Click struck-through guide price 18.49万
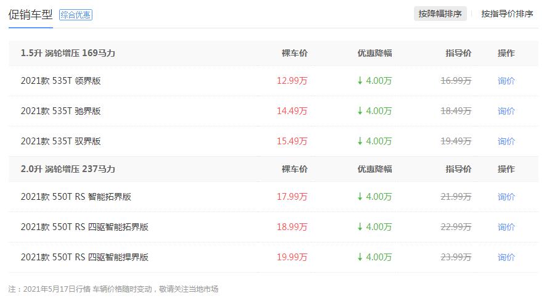This screenshot has height=301, width=547. coord(456,111)
